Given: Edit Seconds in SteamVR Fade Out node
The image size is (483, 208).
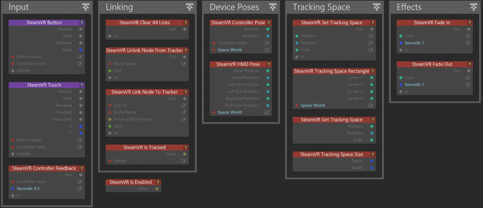Looking at the screenshot, I should (x=468, y=85).
